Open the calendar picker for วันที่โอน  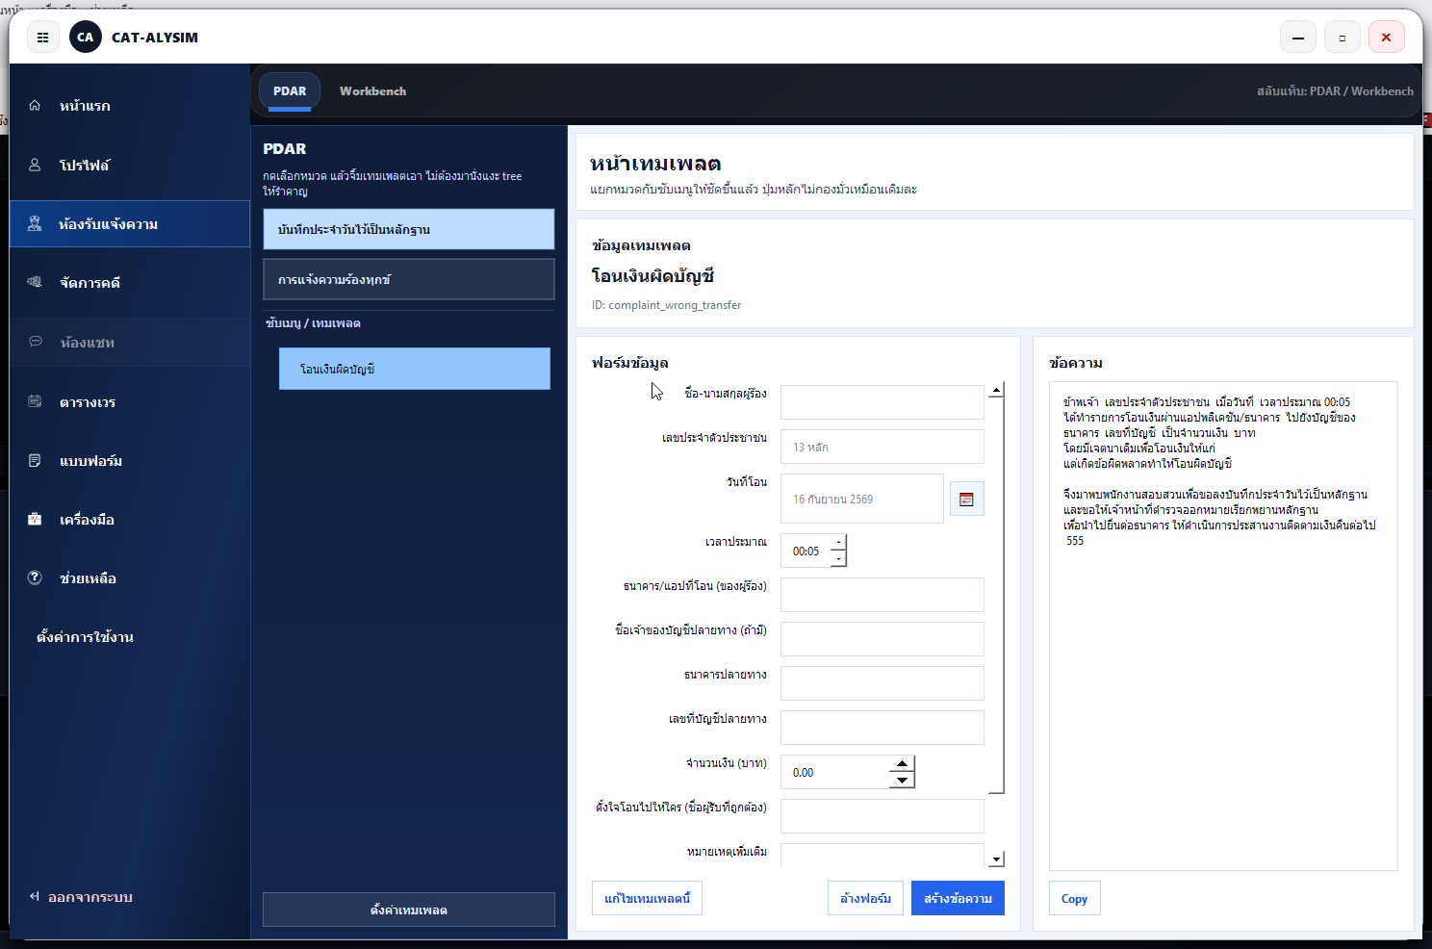(966, 500)
